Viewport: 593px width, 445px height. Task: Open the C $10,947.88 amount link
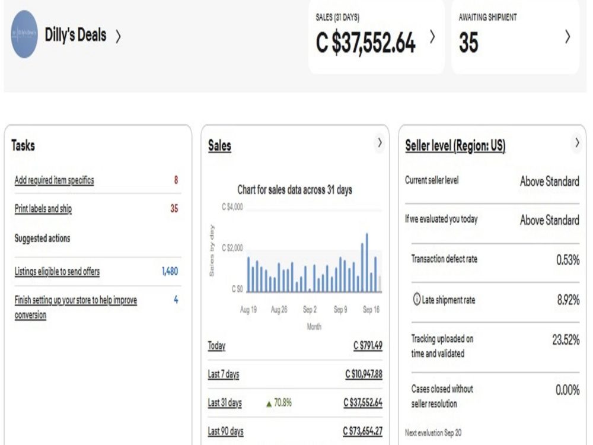[364, 374]
